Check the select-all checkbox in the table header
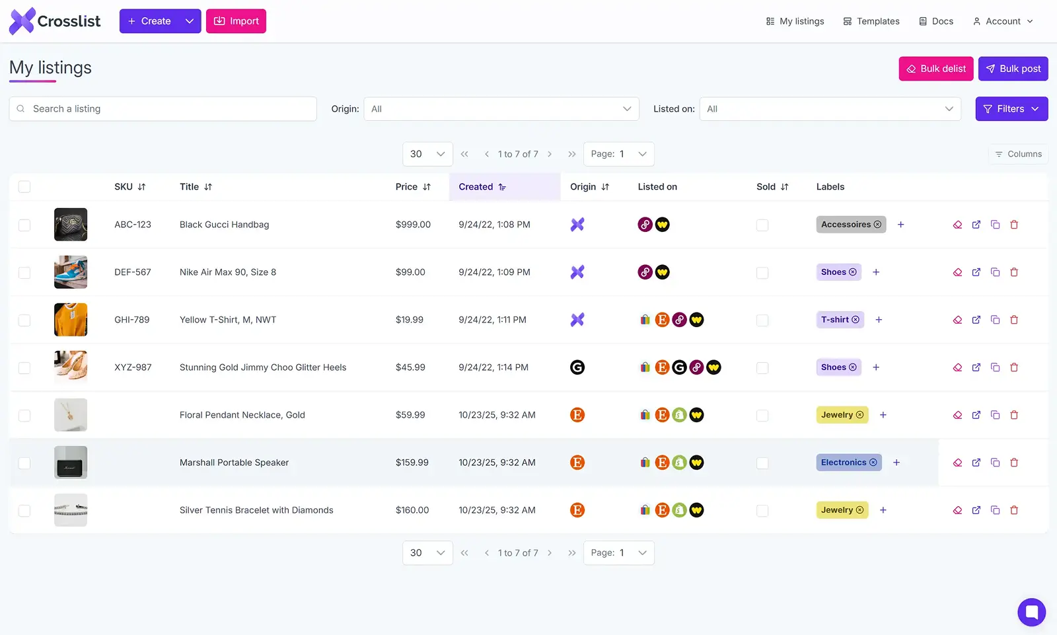Screen dimensions: 1057x635 click(x=24, y=186)
